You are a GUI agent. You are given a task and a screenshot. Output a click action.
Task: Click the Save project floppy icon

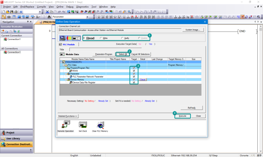pos(12,12)
